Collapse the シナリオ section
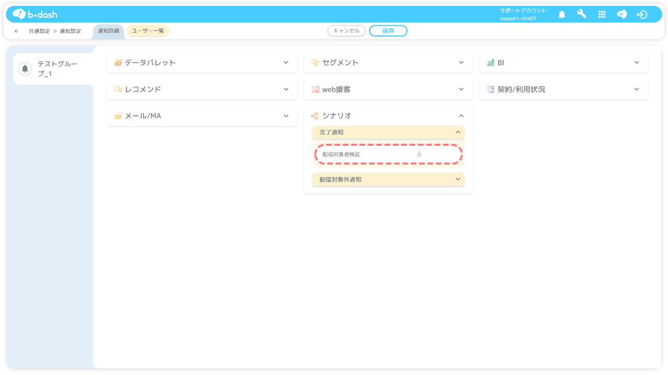 point(461,116)
